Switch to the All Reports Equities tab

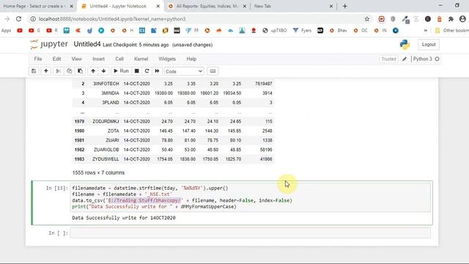coord(207,6)
